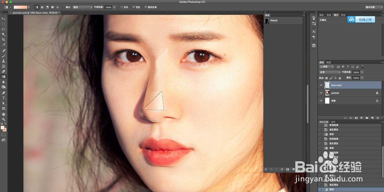Click the 拖拽上传 upload button
This screenshot has height=192, width=384.
point(361,20)
